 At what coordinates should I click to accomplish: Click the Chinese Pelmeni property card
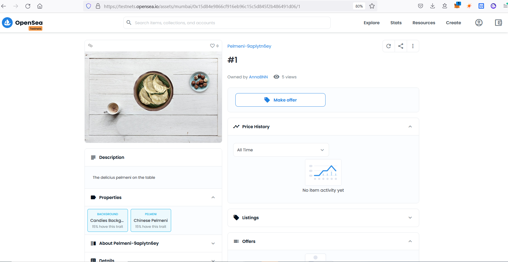151,220
